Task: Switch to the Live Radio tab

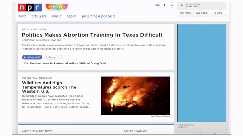Action: pyautogui.click(x=201, y=13)
